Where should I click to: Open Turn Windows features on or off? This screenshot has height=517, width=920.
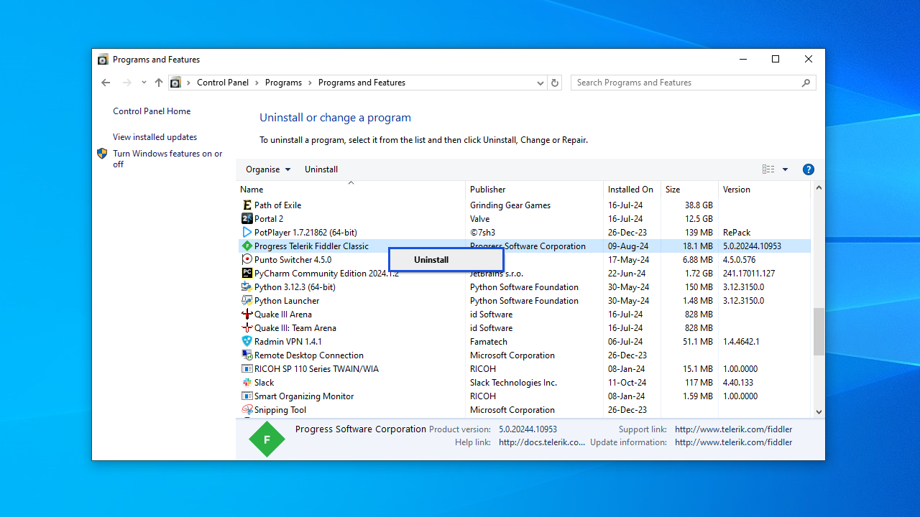point(167,159)
